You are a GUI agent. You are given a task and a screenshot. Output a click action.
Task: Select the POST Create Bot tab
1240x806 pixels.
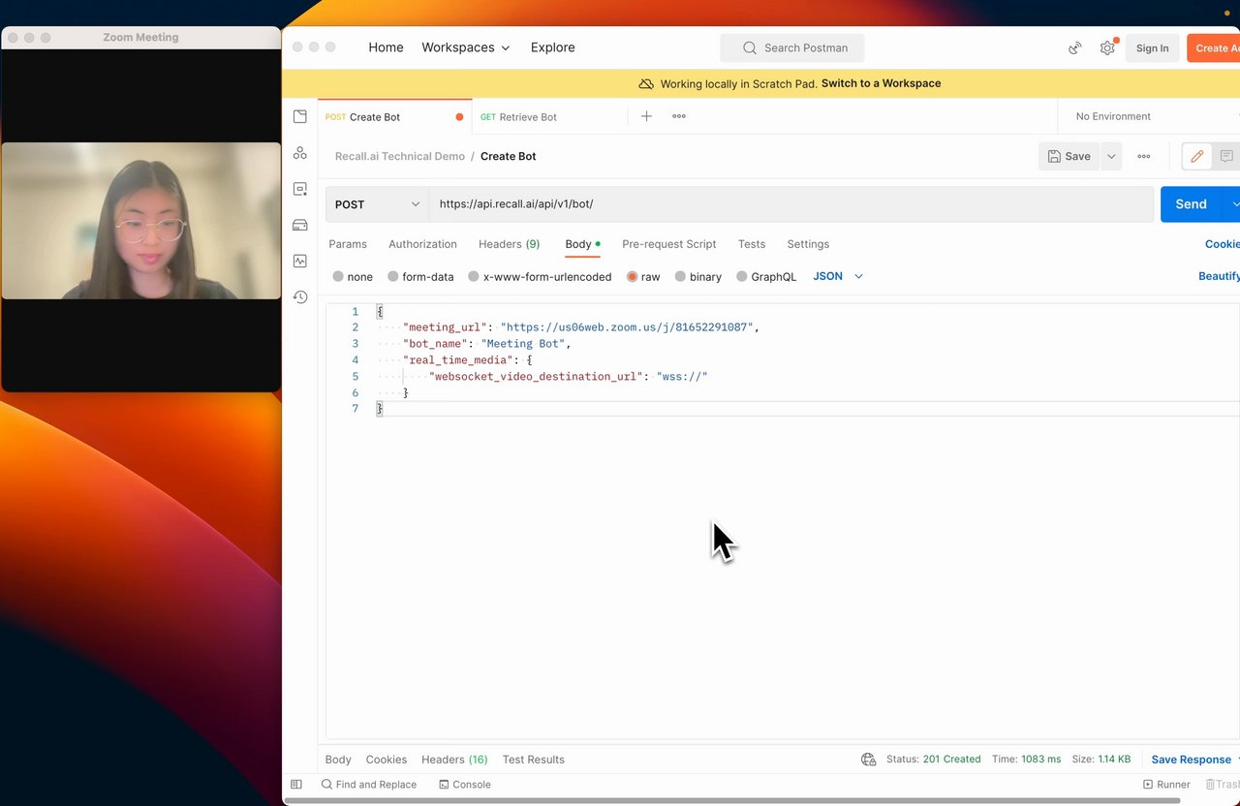click(395, 117)
